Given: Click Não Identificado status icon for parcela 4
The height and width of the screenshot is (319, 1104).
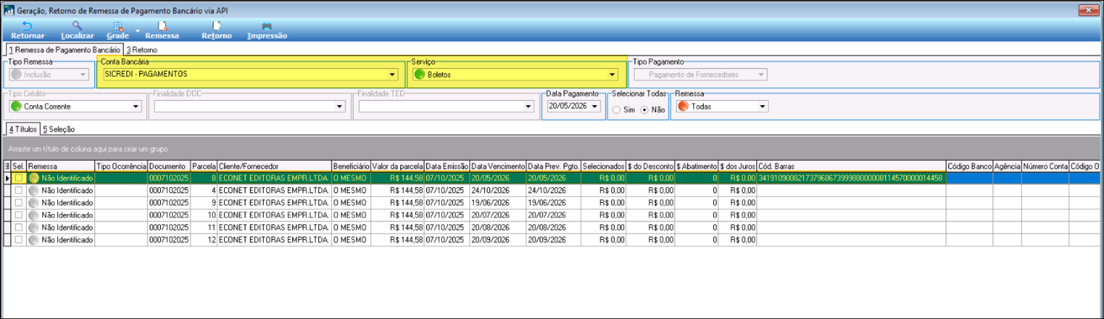Looking at the screenshot, I should (34, 190).
